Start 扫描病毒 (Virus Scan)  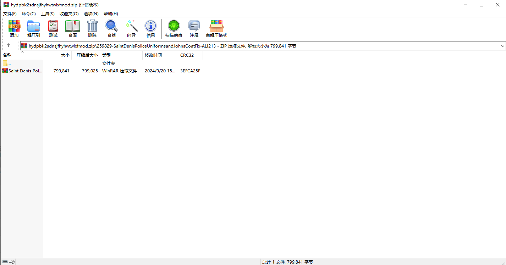pyautogui.click(x=174, y=26)
